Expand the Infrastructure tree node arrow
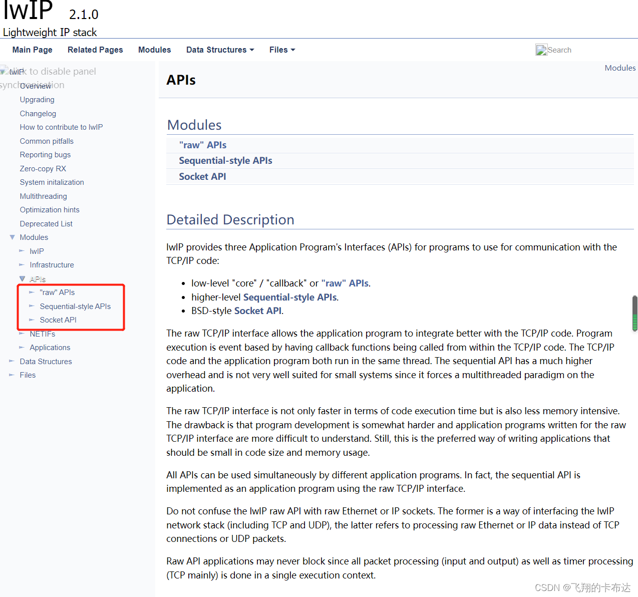Screen dimensions: 638x597 click(22, 265)
